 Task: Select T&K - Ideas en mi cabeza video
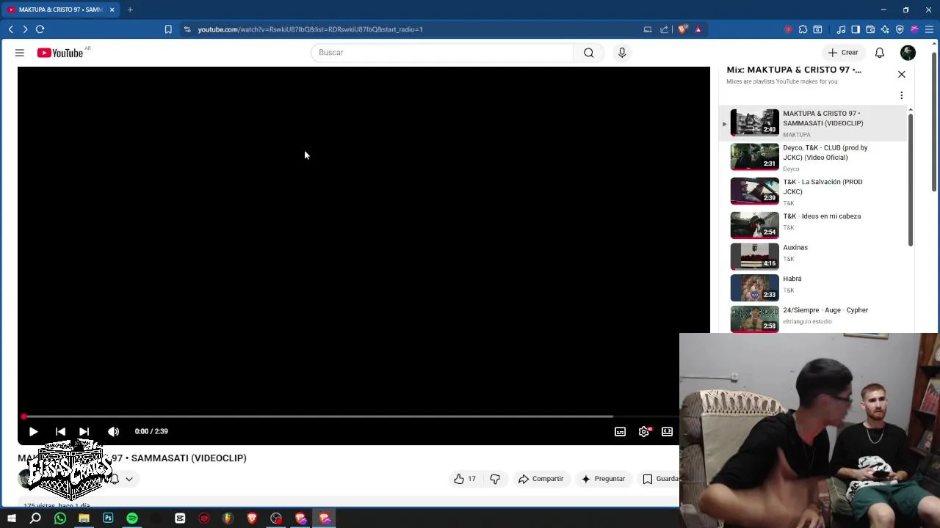tap(814, 225)
